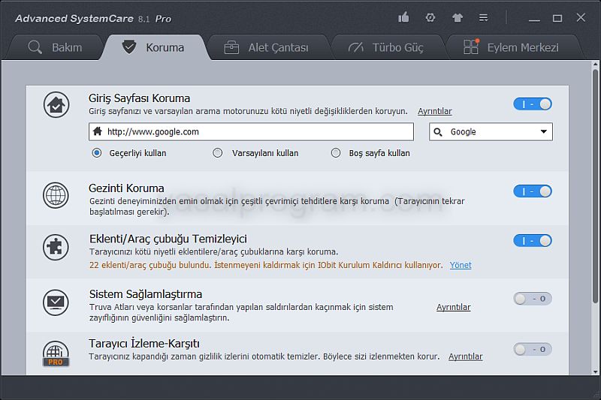Select the 'Varsayılanı kullan' radio button

218,153
